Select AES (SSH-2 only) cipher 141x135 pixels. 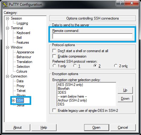(70, 85)
